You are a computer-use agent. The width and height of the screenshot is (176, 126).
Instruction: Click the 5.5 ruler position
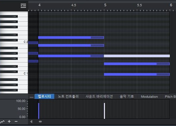pyautogui.click(x=139, y=5)
